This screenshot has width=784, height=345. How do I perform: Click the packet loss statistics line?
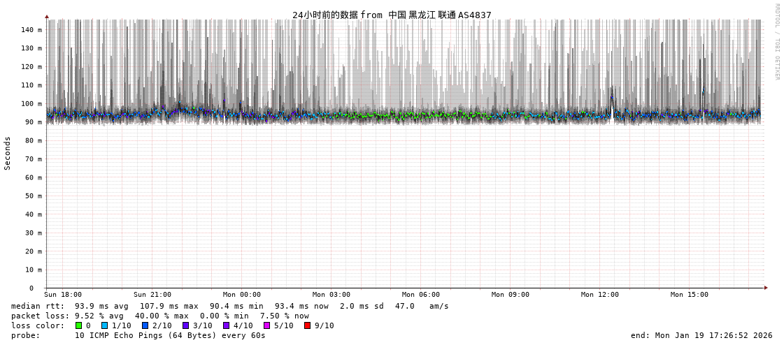coord(159,316)
